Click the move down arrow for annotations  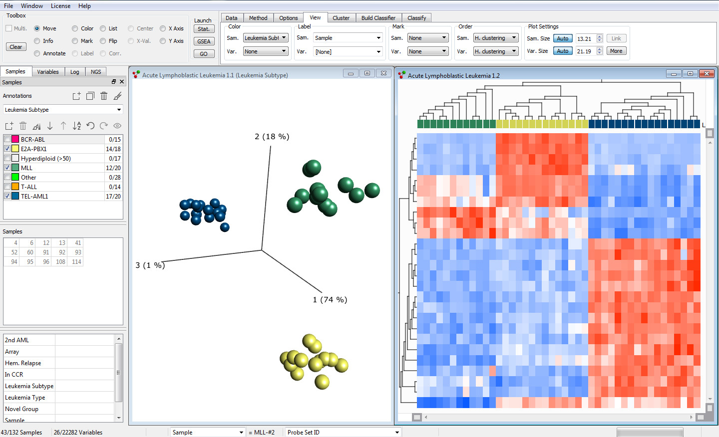(x=50, y=126)
